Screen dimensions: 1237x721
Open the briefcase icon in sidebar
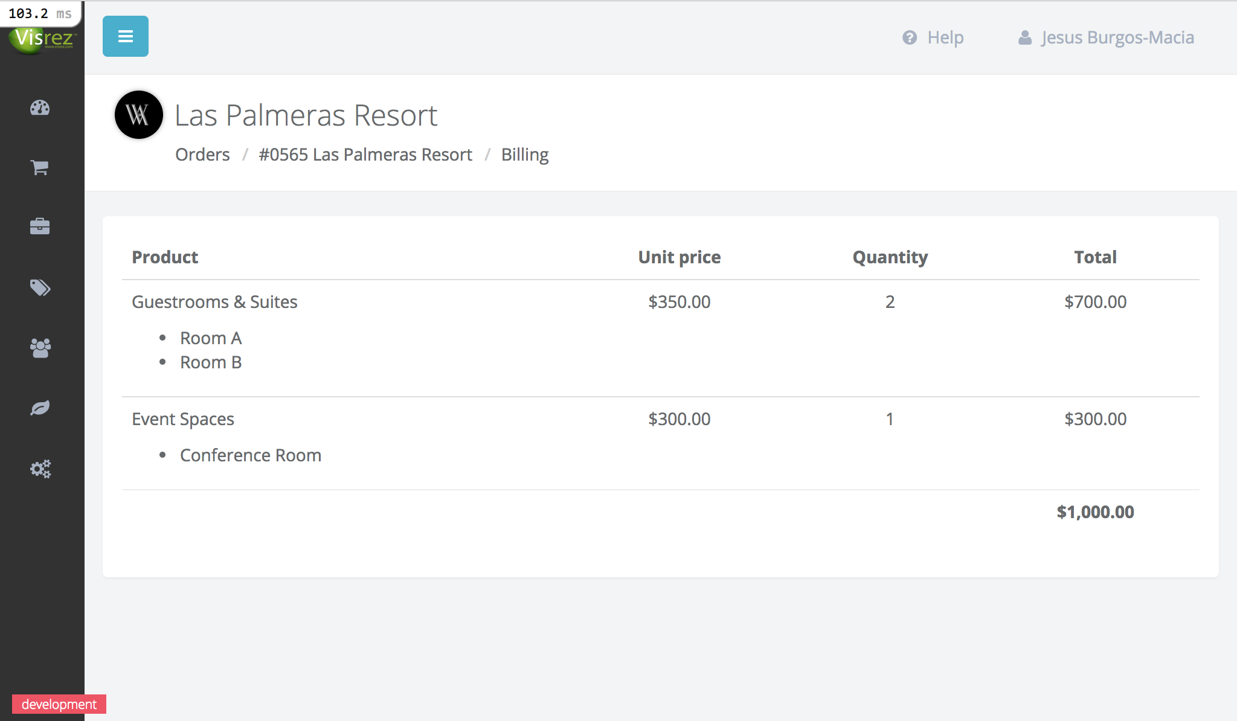[40, 226]
